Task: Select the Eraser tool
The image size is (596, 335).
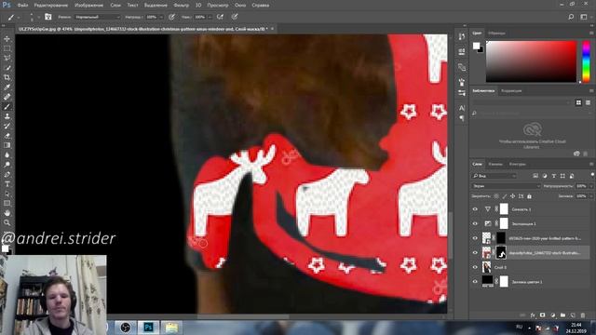Action: [x=7, y=136]
